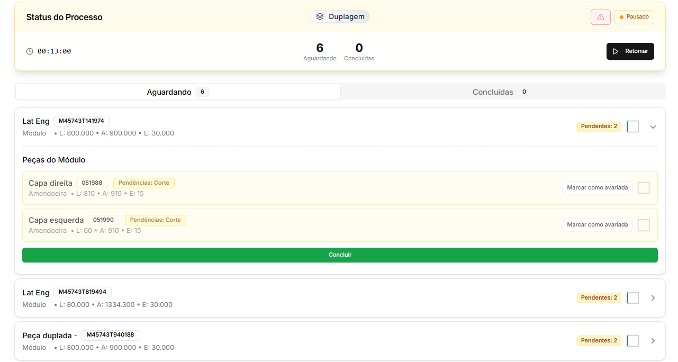Collapse the M45743T141974 module chevron

click(653, 127)
